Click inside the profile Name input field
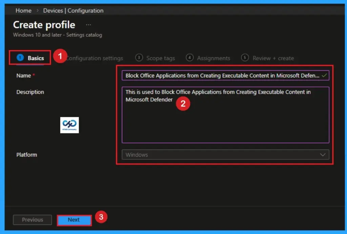 [224, 75]
